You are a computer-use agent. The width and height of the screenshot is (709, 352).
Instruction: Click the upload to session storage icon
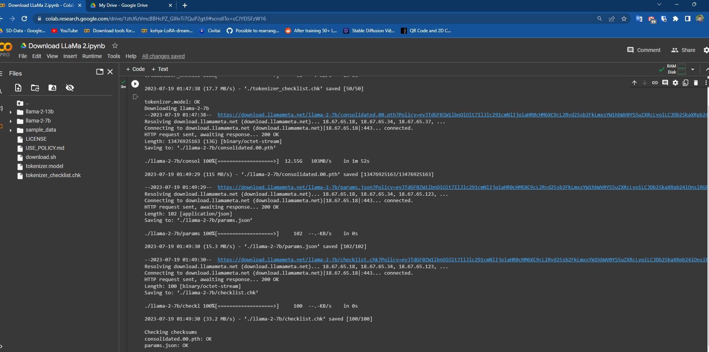click(18, 88)
